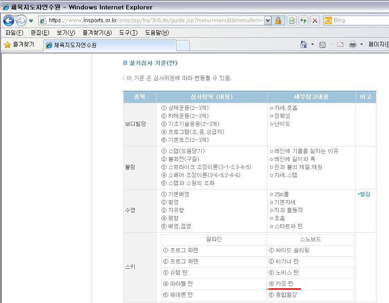Expand the Home button dropdown arrow

pyautogui.click(x=312, y=44)
